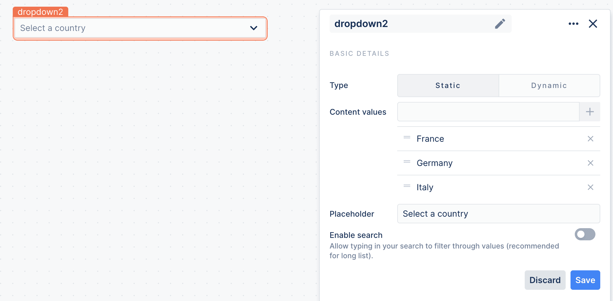Viewport: 613px width, 301px height.
Task: Click the Save button
Action: [x=585, y=280]
